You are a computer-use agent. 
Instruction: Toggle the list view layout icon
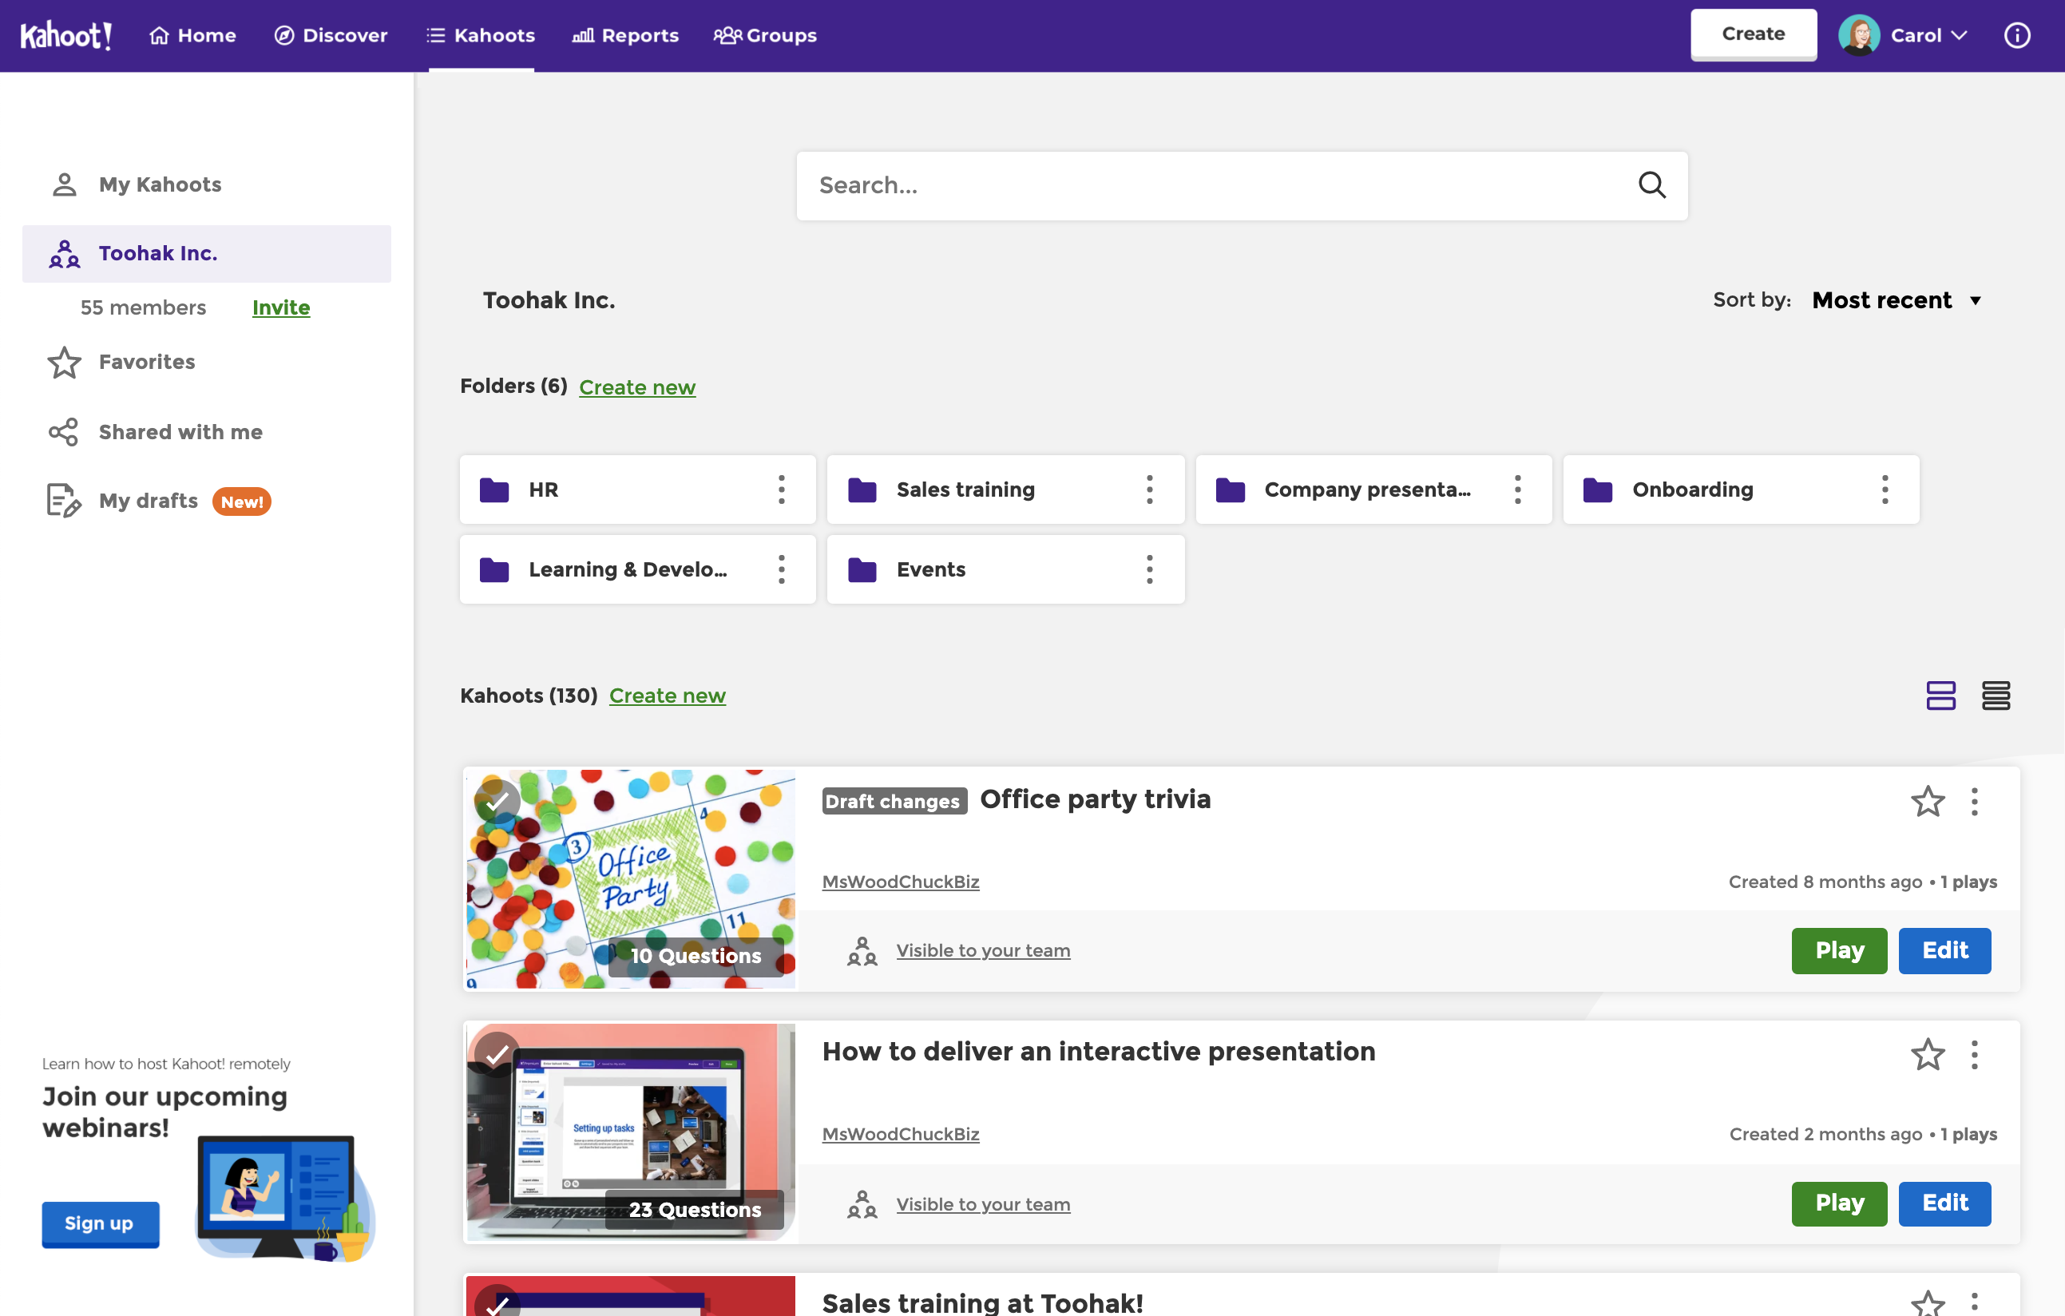coord(1996,696)
